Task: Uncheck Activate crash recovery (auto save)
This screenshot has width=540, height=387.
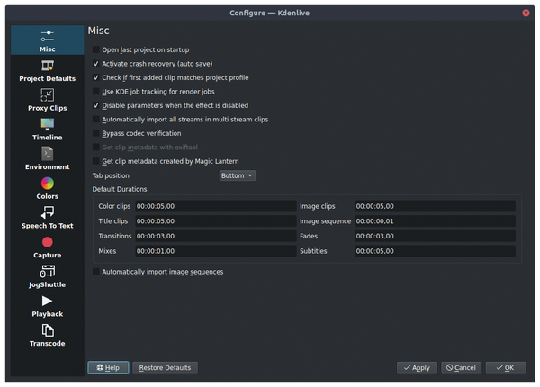Action: tap(96, 64)
